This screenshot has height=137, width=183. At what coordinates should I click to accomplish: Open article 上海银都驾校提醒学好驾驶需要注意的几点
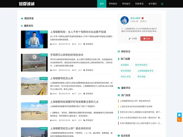point(74,102)
